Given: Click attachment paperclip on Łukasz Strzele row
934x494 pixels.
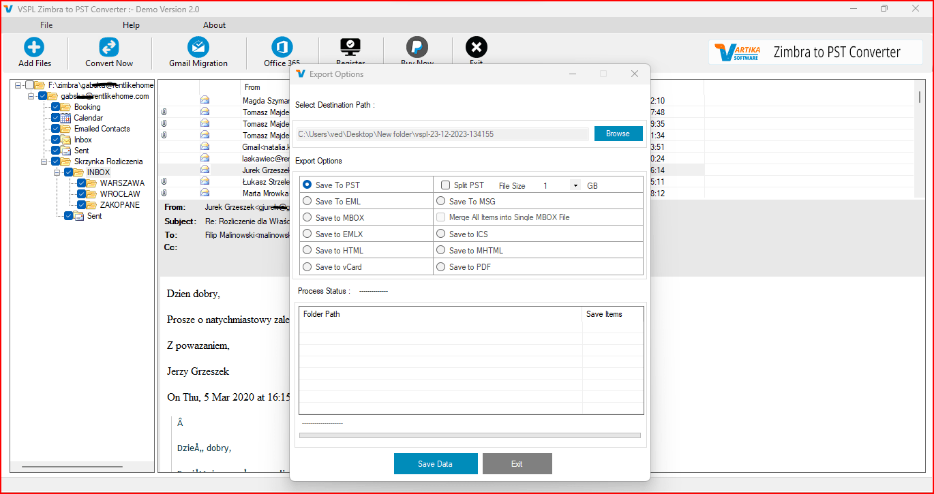Looking at the screenshot, I should [164, 182].
